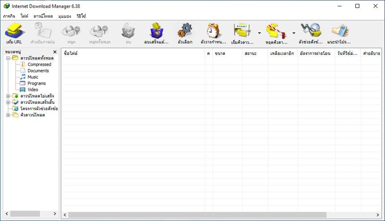The width and height of the screenshot is (385, 221).
Task: Select the Documents category
Action: click(38, 71)
